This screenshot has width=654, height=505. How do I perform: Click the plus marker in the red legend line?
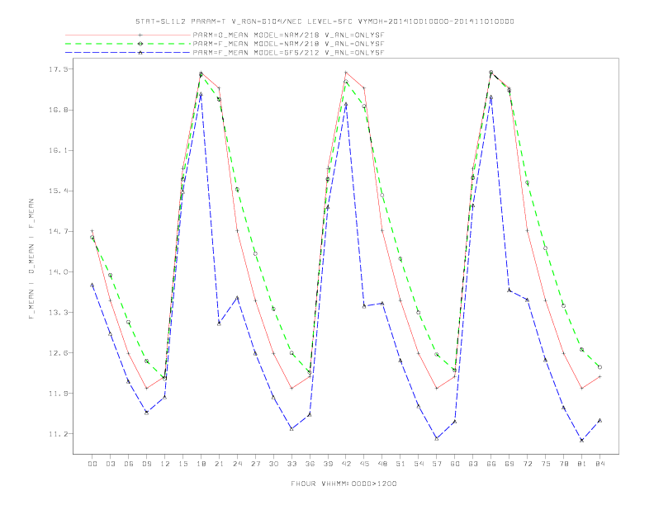tap(140, 35)
